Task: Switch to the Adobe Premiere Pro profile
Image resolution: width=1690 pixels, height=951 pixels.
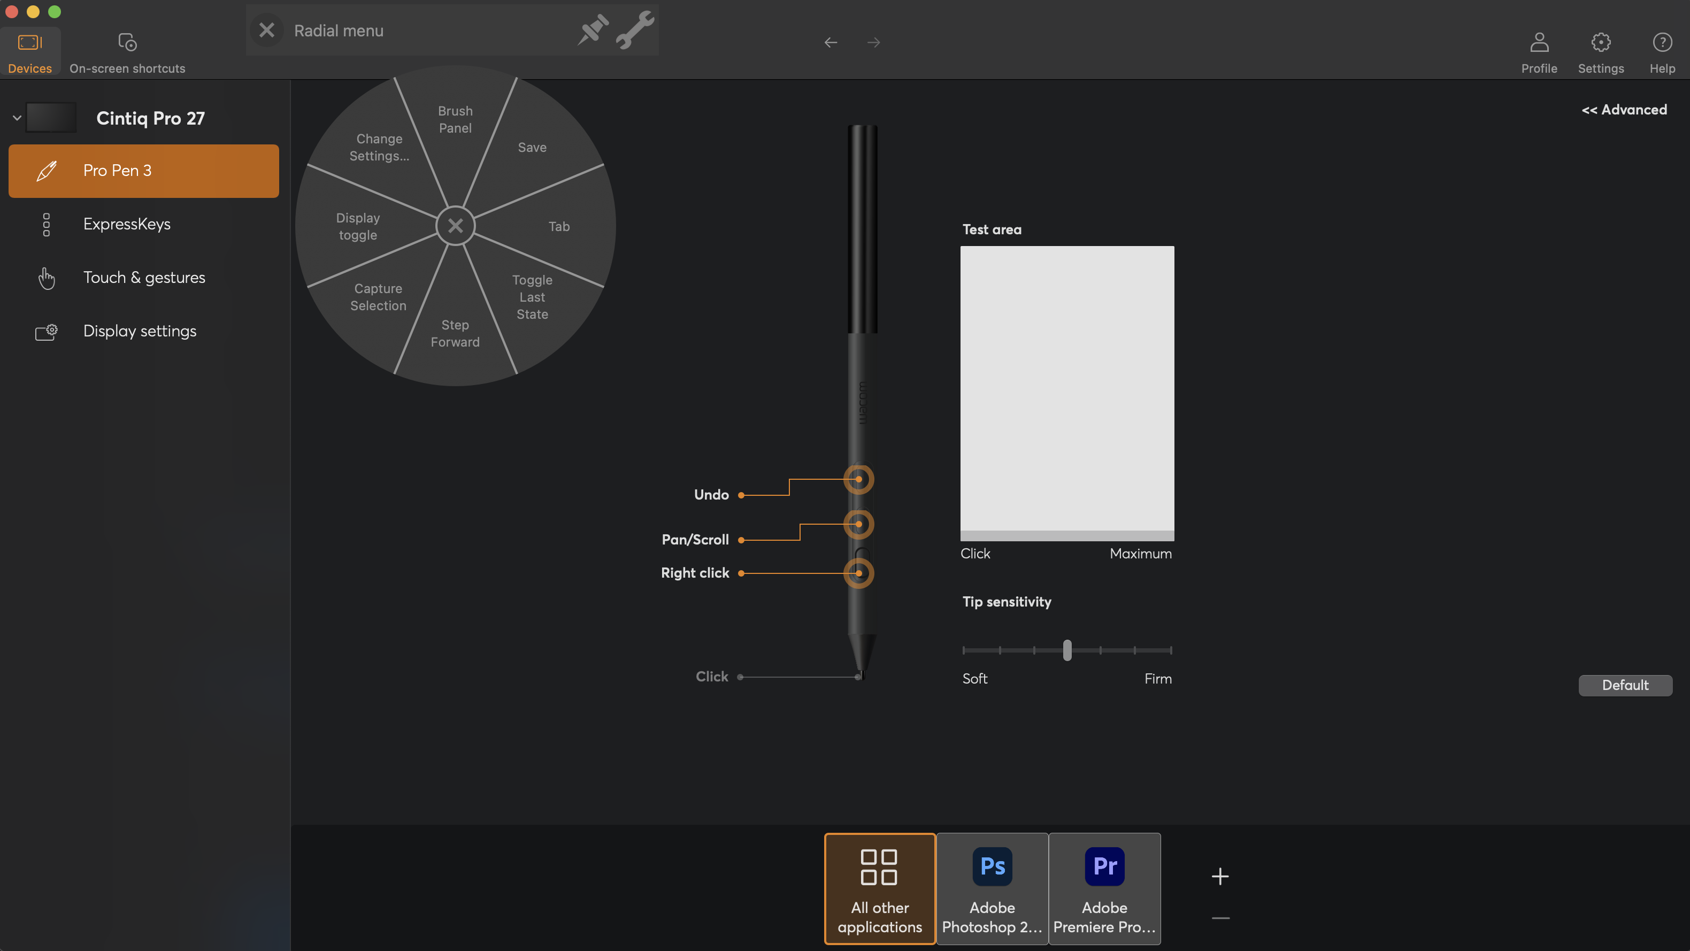Action: [1104, 889]
